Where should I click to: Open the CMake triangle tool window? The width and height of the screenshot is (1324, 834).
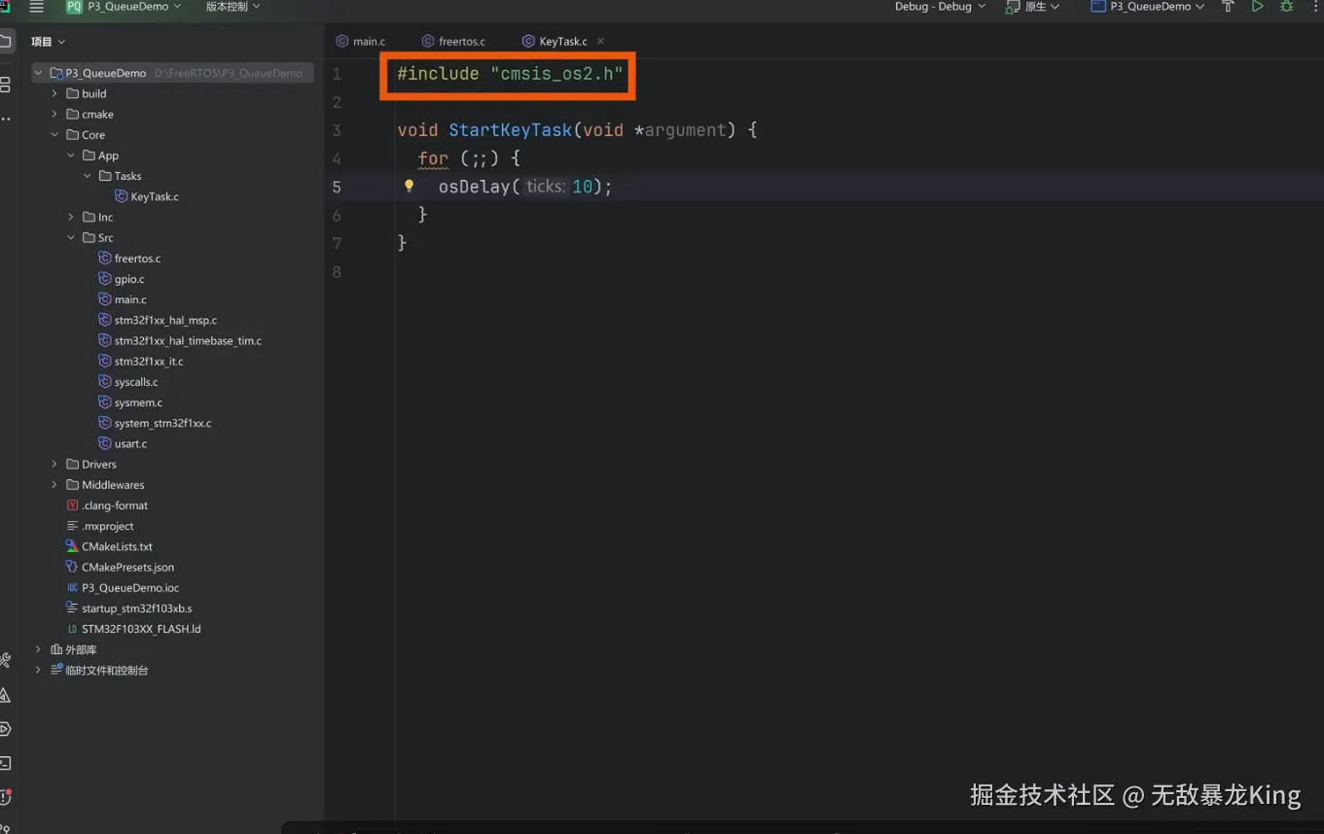point(5,695)
